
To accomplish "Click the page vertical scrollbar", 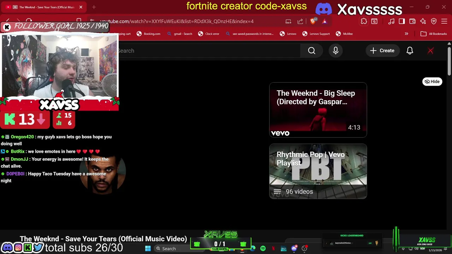I will (449, 61).
